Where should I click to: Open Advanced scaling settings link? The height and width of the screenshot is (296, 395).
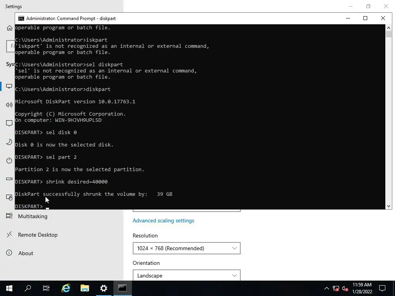pyautogui.click(x=163, y=220)
